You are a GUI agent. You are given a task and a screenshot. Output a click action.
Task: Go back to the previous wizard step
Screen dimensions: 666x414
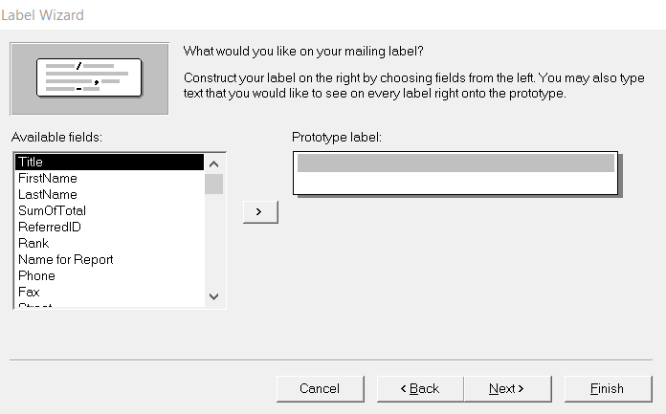click(x=419, y=388)
